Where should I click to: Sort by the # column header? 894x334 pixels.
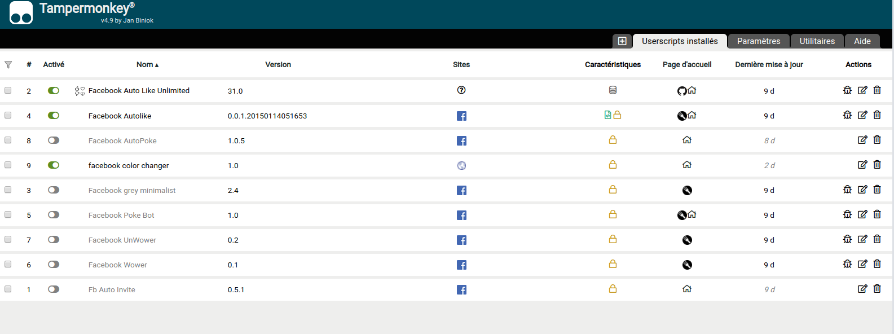[29, 65]
